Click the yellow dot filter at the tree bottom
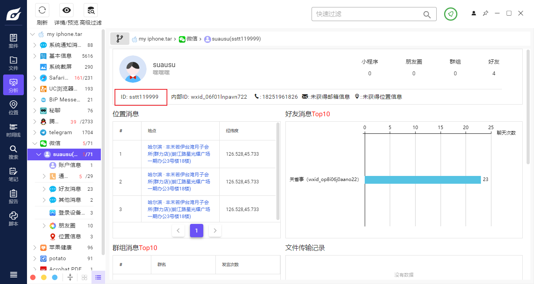Image resolution: width=534 pixels, height=284 pixels. click(x=44, y=277)
